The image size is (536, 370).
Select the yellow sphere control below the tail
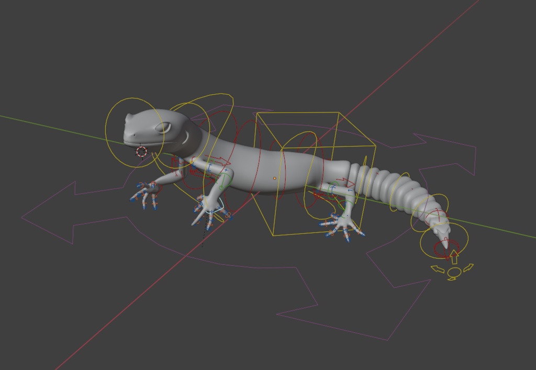click(454, 272)
